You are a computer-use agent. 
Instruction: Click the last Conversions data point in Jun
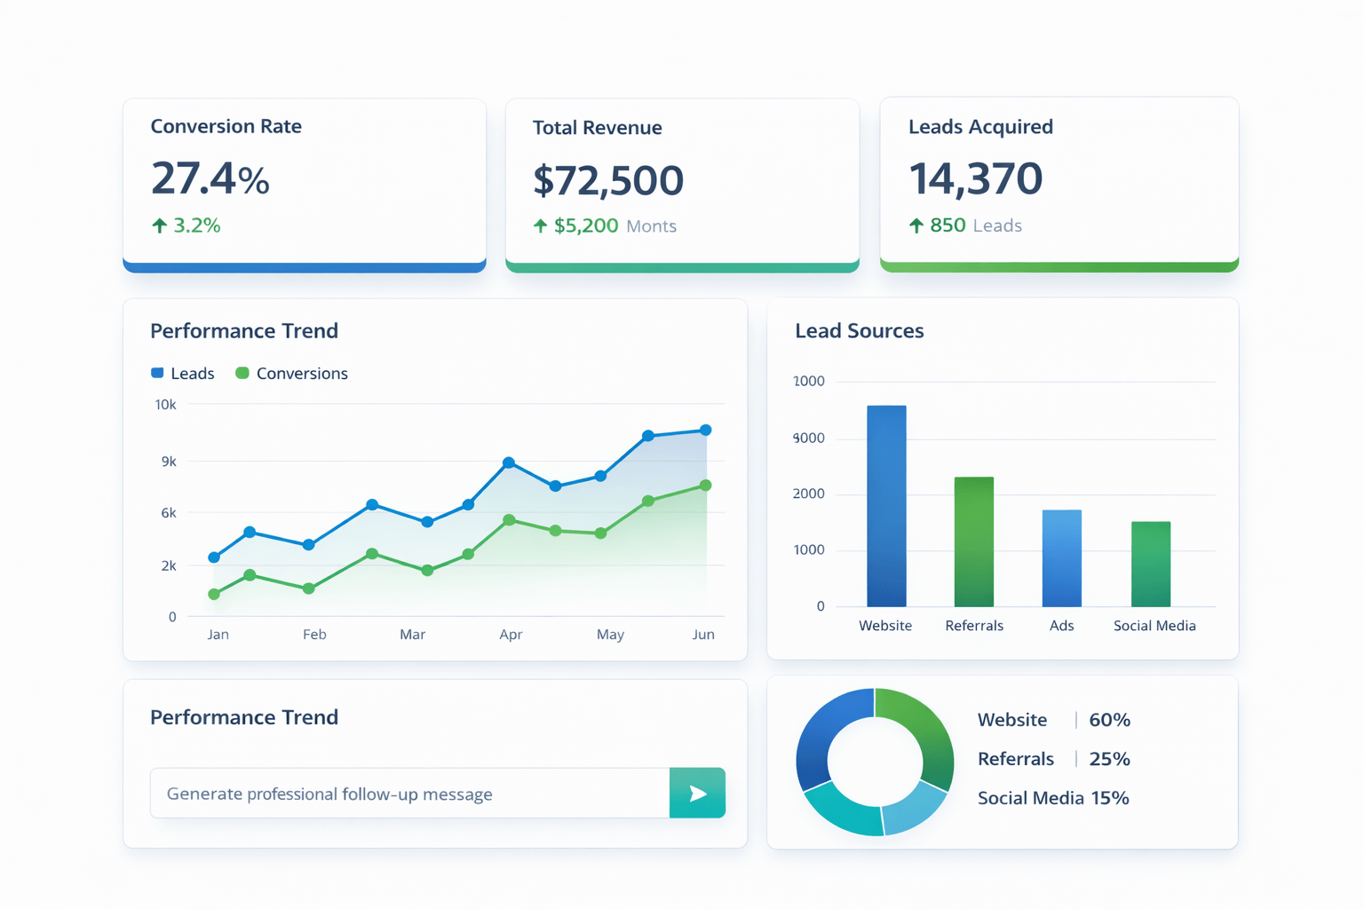tap(706, 486)
